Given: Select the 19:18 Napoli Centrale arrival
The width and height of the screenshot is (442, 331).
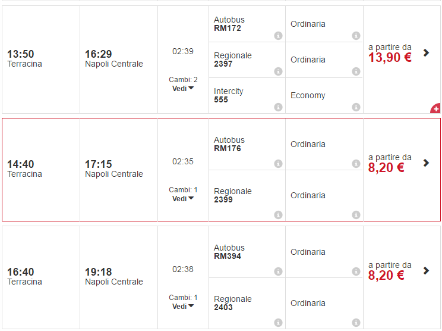Looking at the screenshot, I should click(114, 276).
